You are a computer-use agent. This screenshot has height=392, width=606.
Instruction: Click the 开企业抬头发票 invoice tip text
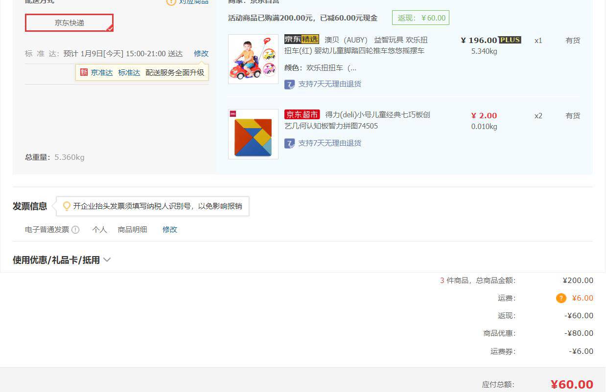(x=158, y=206)
